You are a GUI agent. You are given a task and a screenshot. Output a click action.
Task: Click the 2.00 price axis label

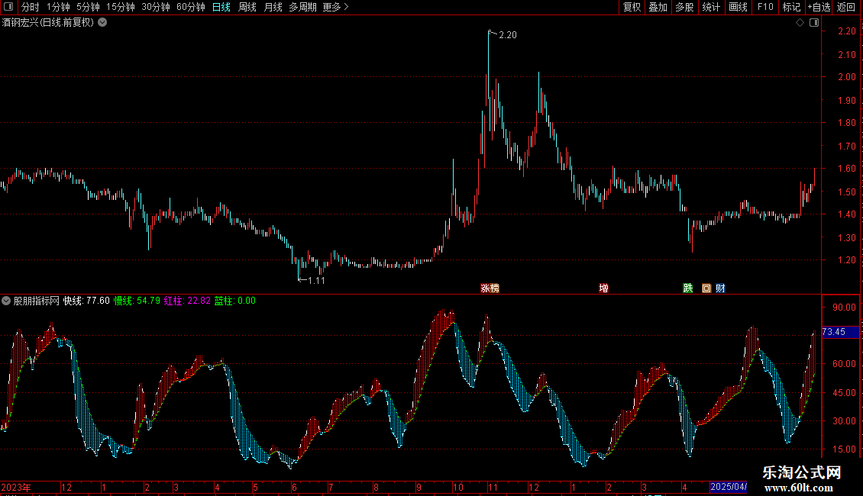point(847,77)
